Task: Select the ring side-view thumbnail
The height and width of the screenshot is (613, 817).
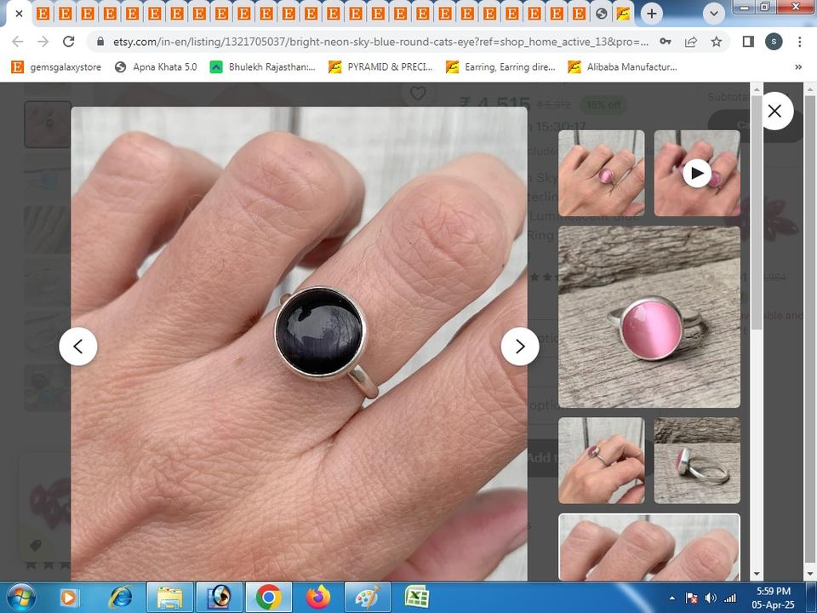Action: (696, 461)
